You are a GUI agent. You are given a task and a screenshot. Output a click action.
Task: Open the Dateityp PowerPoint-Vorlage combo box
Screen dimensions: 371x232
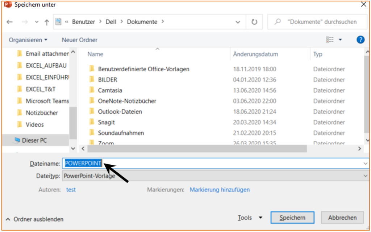coord(215,176)
